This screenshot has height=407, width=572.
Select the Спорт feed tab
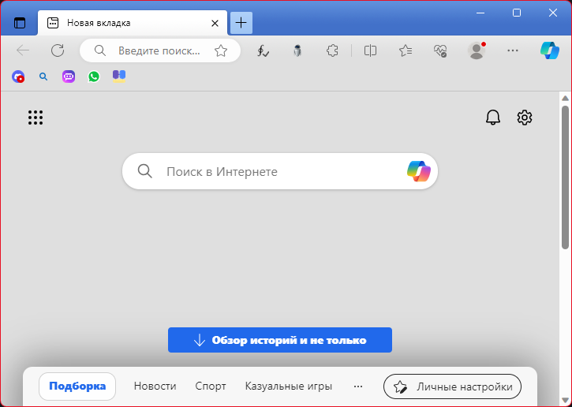point(211,386)
